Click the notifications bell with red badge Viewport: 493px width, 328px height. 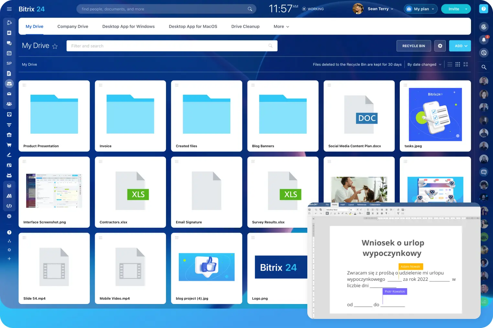pos(484,40)
